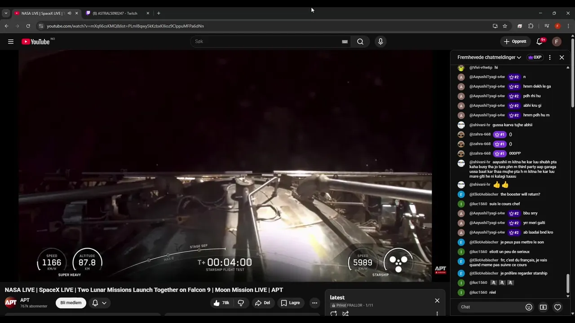The width and height of the screenshot is (575, 323).
Task: Open the Chrome extensions puzzle icon
Action: click(531, 26)
